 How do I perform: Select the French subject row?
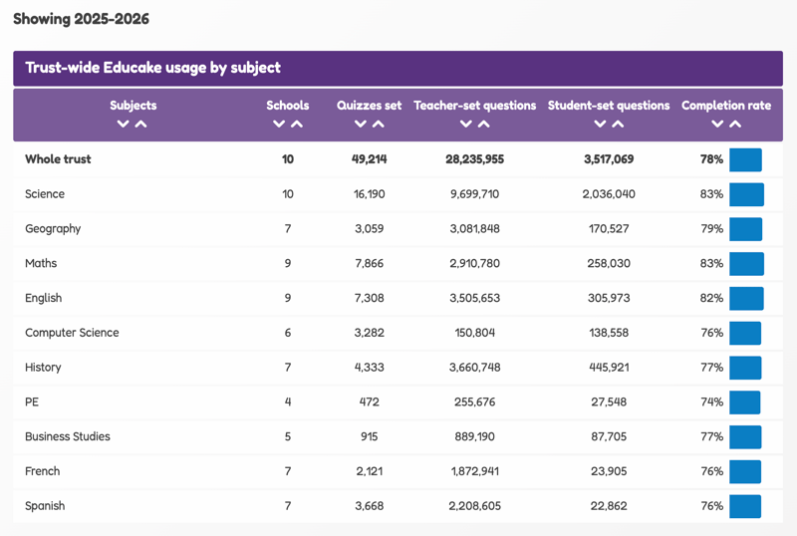398,471
